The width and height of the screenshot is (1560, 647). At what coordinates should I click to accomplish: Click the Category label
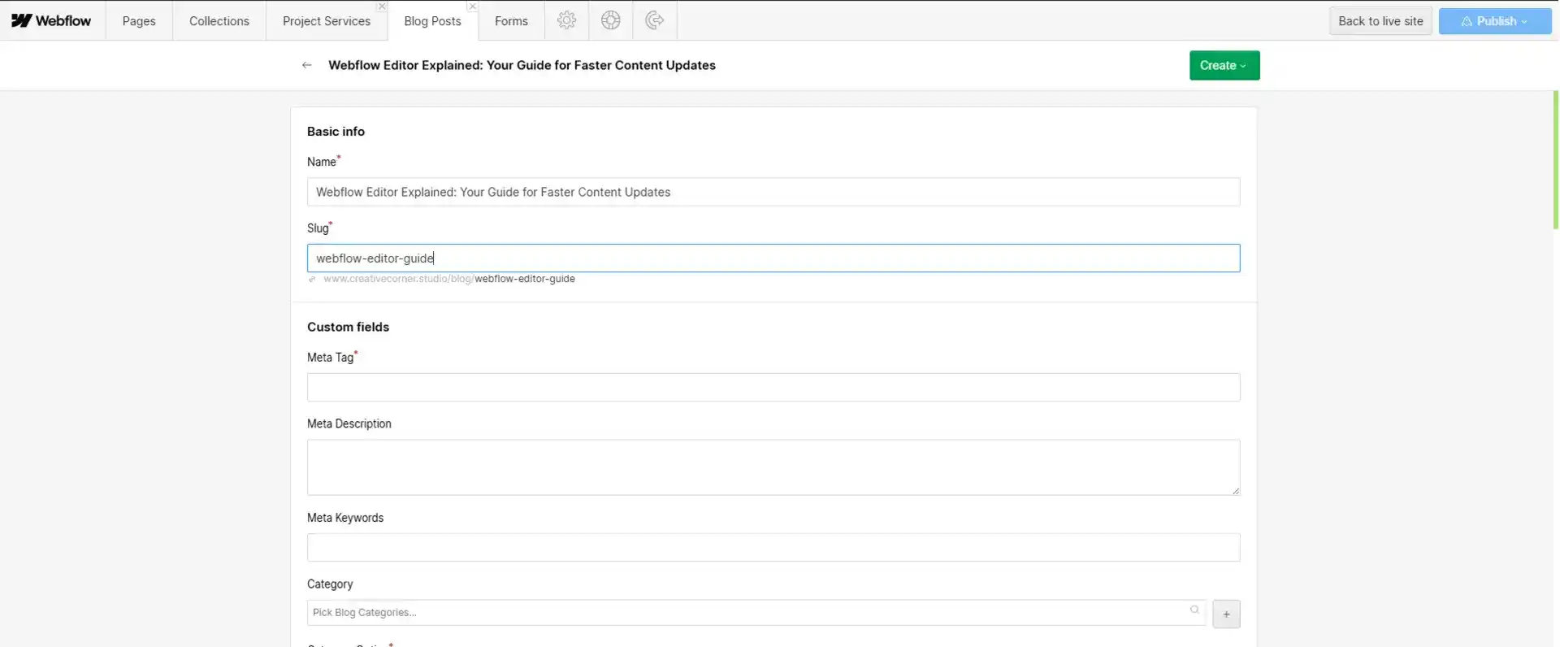click(x=330, y=584)
